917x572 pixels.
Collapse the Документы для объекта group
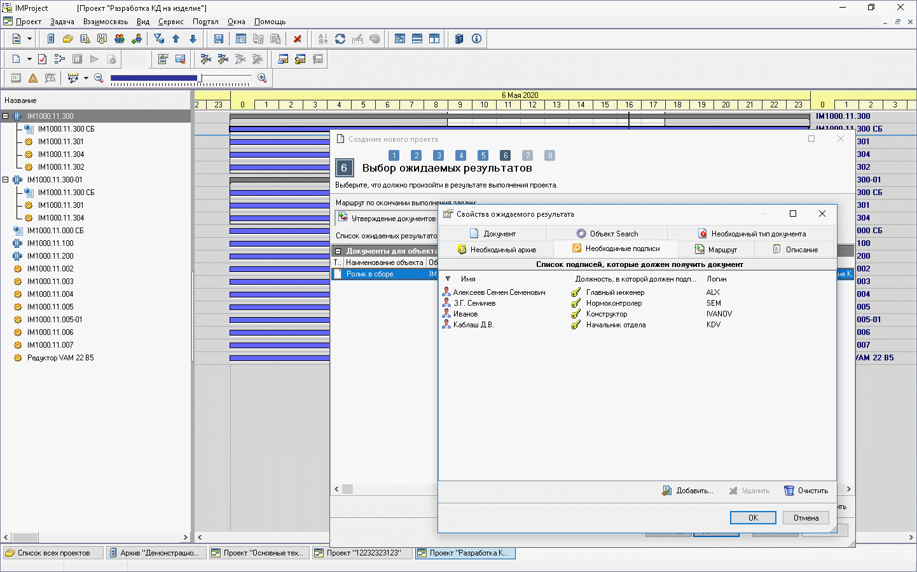(x=338, y=251)
